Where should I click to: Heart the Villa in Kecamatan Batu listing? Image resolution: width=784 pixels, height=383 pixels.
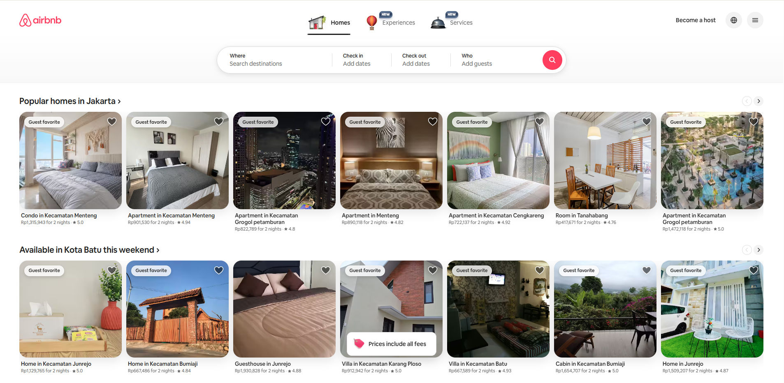[539, 270]
